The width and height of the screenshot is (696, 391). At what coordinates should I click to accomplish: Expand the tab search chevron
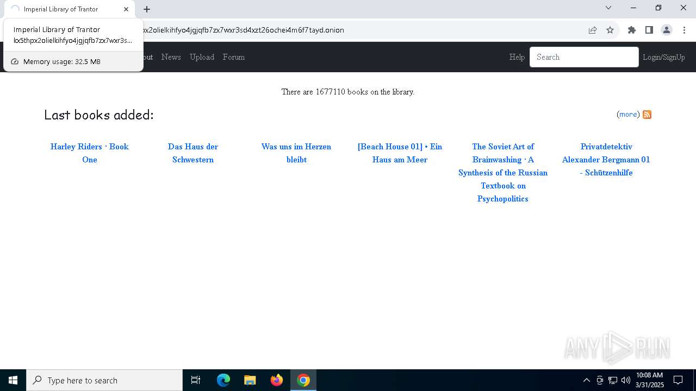608,8
